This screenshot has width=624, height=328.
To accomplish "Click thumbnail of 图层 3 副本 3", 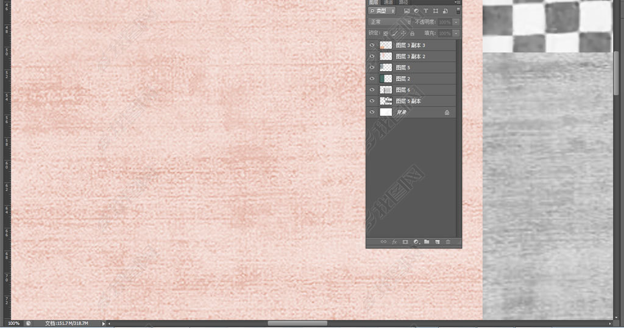I will pyautogui.click(x=386, y=45).
